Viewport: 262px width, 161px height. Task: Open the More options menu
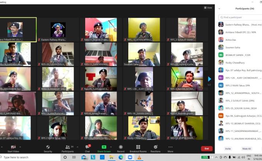point(170,147)
